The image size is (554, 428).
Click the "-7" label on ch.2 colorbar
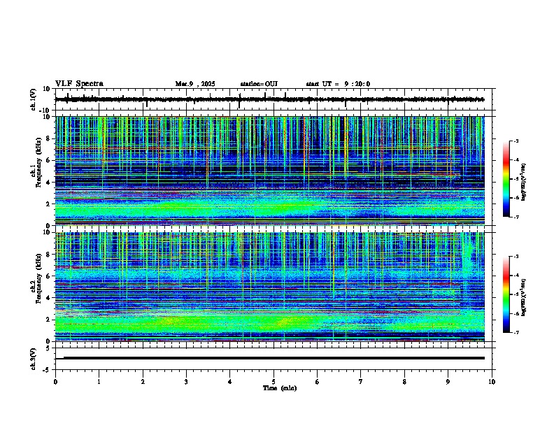tap(516, 332)
